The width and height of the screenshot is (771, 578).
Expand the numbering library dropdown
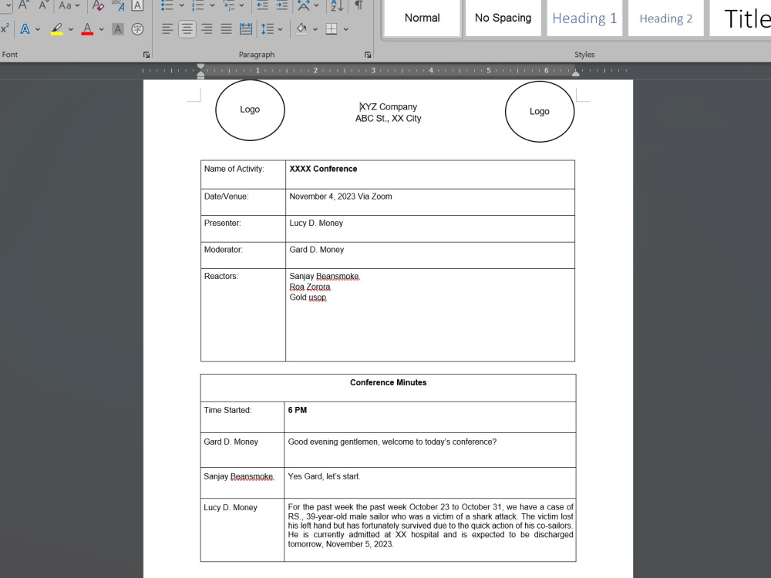(212, 5)
